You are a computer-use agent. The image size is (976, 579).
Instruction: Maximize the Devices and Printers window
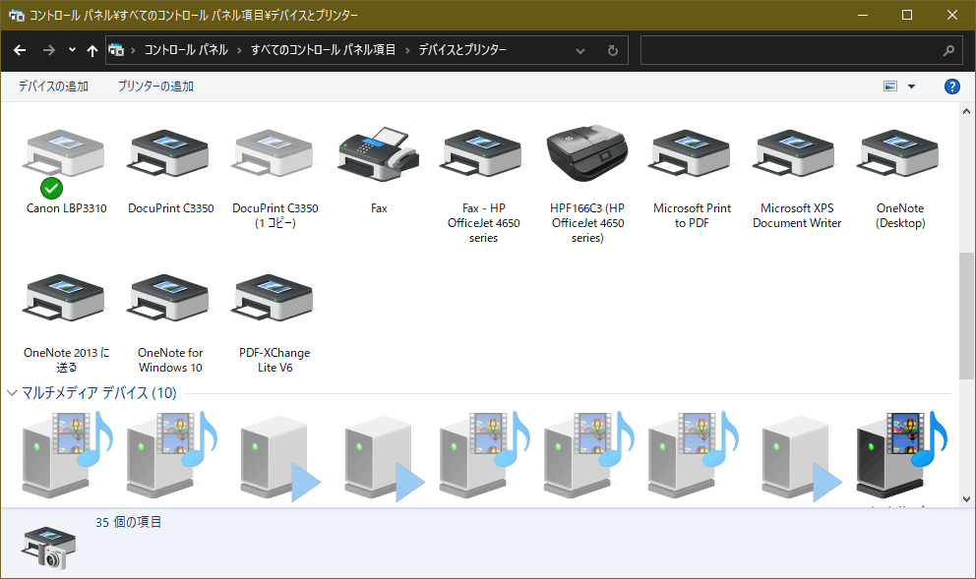907,15
